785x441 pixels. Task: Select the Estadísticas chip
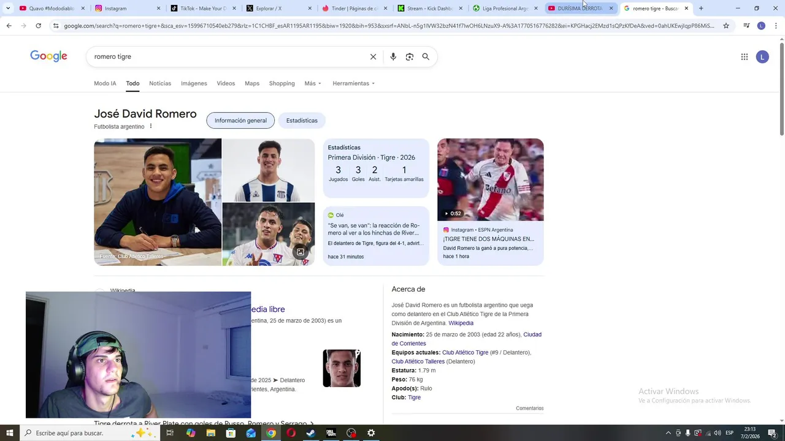302,121
